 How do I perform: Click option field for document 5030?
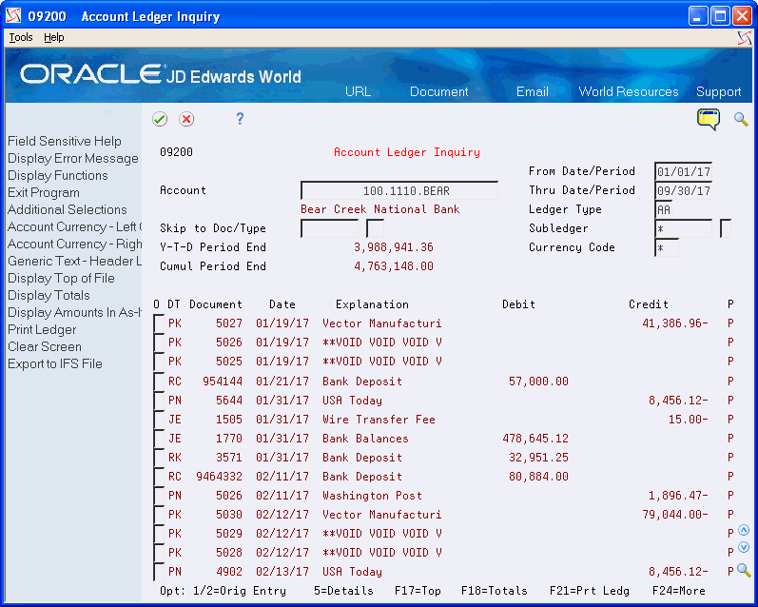pyautogui.click(x=159, y=515)
